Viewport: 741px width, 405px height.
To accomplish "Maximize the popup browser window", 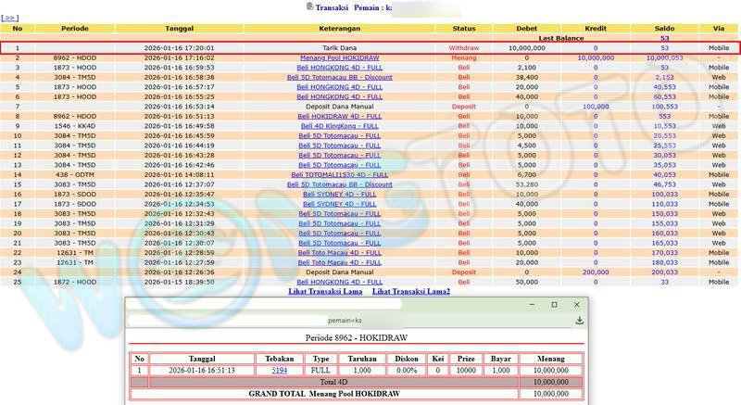I will pos(554,304).
